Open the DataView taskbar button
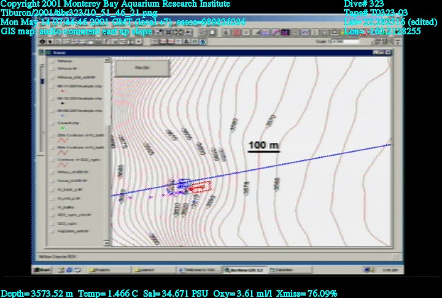This screenshot has height=298, width=442. [284, 269]
